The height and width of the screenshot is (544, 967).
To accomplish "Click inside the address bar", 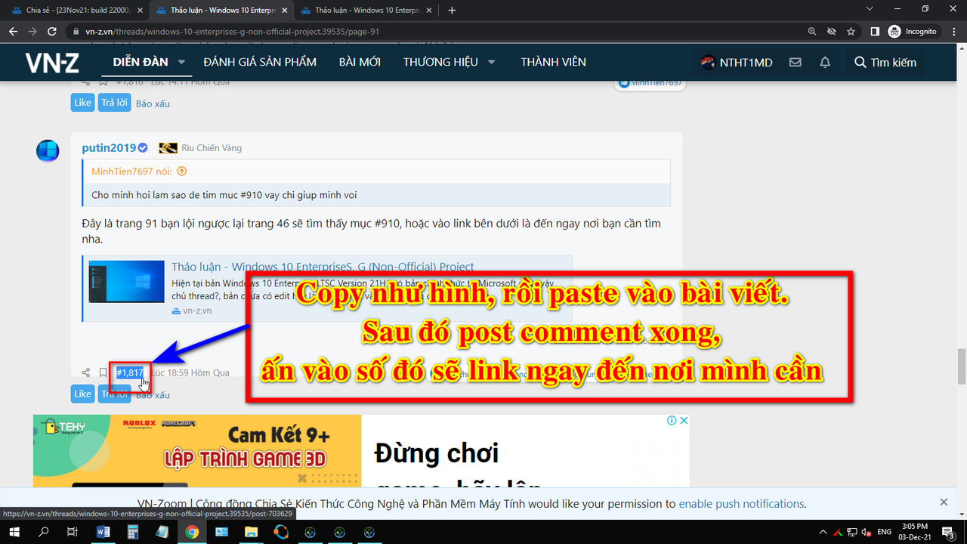I will pyautogui.click(x=302, y=32).
